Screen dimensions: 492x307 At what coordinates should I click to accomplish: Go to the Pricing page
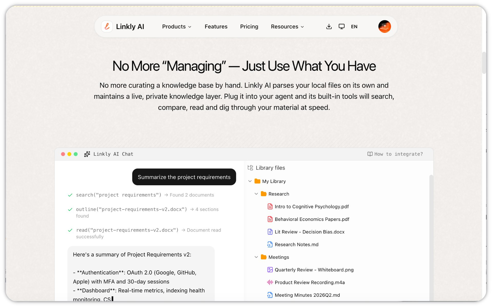tap(249, 26)
